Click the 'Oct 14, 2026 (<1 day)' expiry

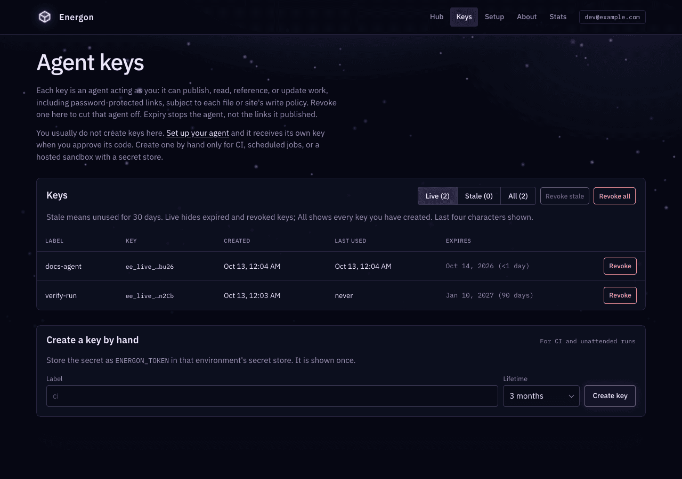(488, 266)
